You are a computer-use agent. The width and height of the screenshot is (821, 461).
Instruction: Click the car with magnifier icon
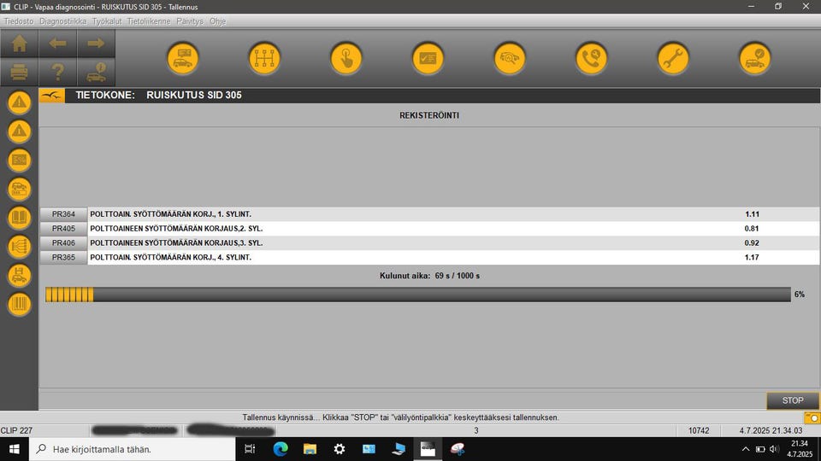(x=510, y=58)
